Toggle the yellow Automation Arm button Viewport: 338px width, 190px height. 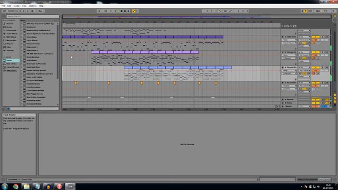pyautogui.click(x=134, y=11)
